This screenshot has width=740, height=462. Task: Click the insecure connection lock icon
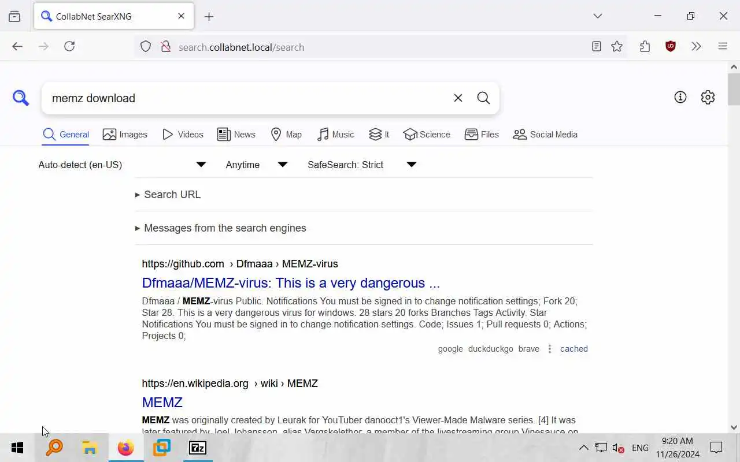[x=165, y=47]
